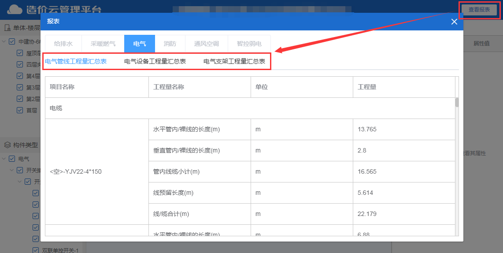Switch to the 采暖燃气 tab
The width and height of the screenshot is (503, 253).
[x=103, y=44]
